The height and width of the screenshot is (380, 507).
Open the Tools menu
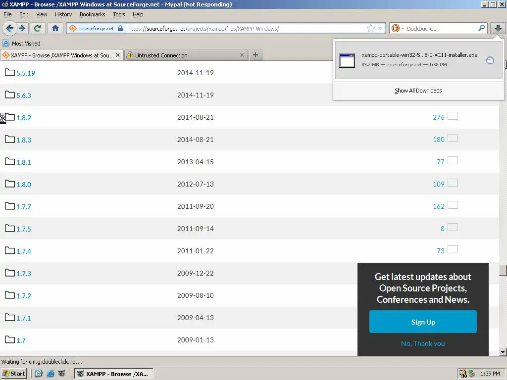[119, 14]
